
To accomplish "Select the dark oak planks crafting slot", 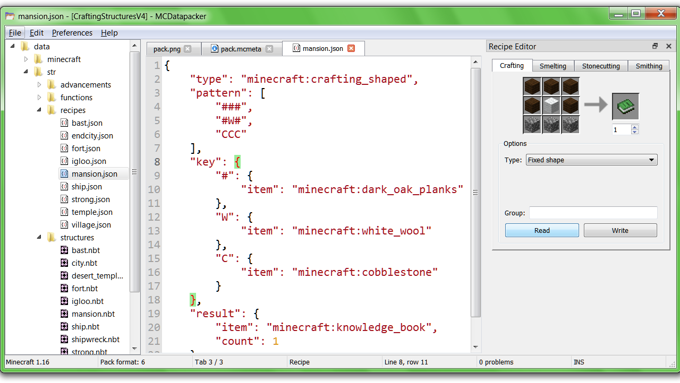I will [x=532, y=85].
